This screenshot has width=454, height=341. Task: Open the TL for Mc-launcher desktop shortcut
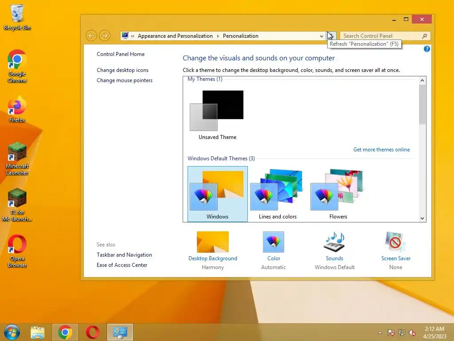[17, 205]
